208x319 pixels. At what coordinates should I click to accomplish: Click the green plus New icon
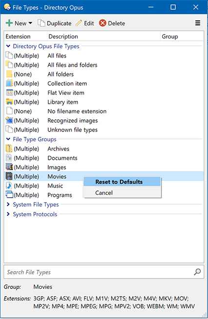point(9,23)
